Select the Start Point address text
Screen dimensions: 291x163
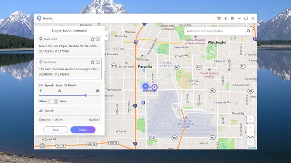(69, 46)
